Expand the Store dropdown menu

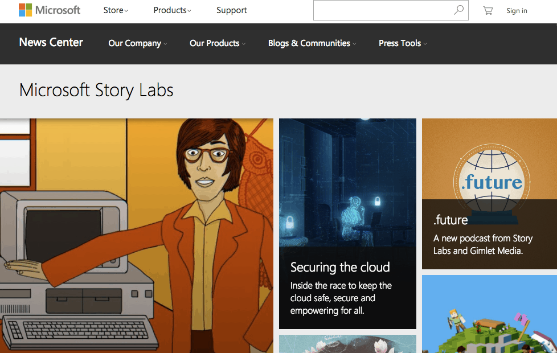pos(116,10)
